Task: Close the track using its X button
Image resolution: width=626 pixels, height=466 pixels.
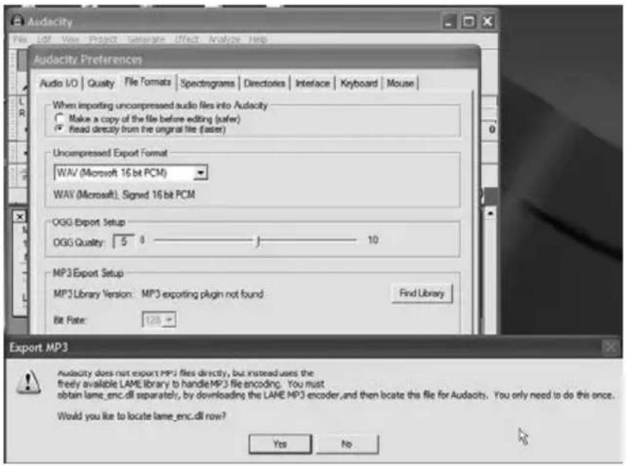Action: coord(19,217)
